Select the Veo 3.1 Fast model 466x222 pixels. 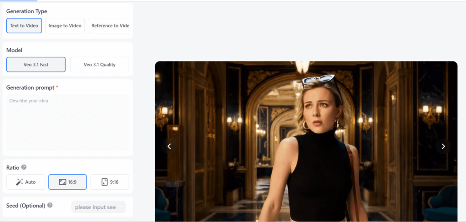tap(36, 65)
